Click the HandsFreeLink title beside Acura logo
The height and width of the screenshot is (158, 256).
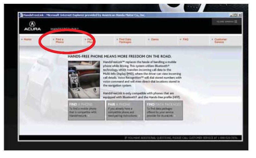pos(64,28)
